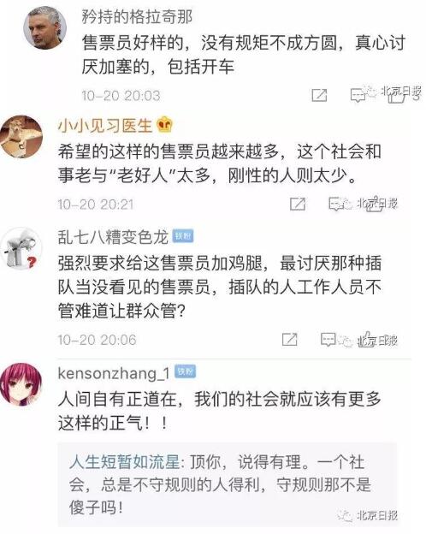Like the comment posted at 10-20 20:03
Image resolution: width=426 pixels, height=540 pixels.
[x=396, y=97]
